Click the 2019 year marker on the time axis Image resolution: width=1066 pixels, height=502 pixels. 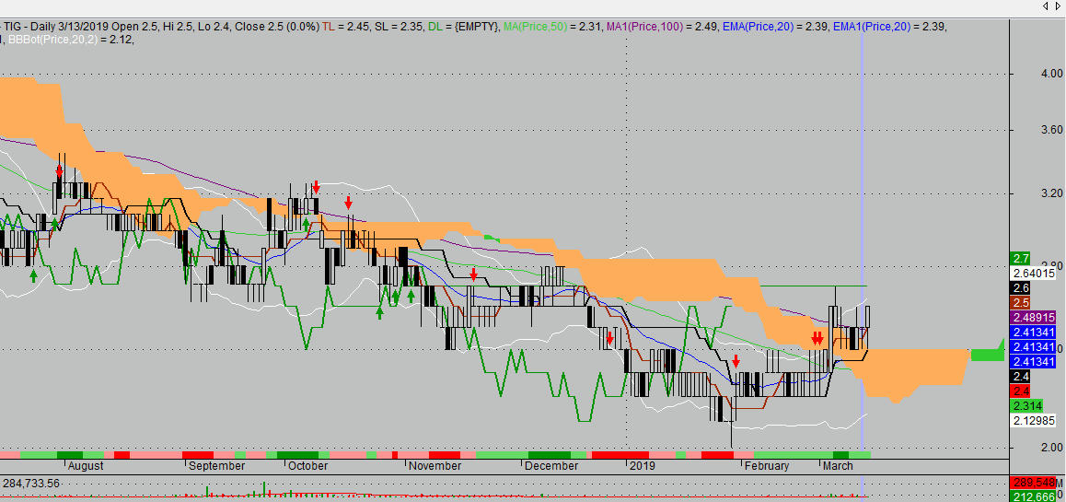pyautogui.click(x=639, y=465)
